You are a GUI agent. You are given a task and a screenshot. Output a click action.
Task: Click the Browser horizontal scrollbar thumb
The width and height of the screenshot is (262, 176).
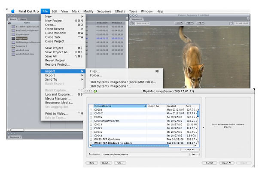(17, 130)
